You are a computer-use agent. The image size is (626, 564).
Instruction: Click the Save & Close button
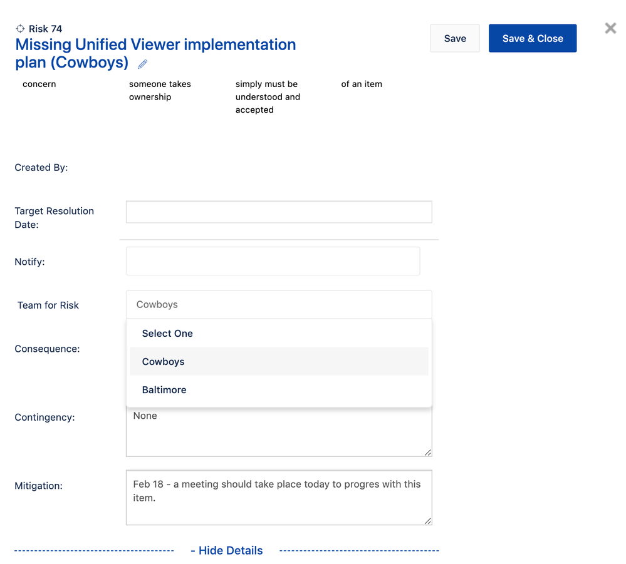click(533, 38)
